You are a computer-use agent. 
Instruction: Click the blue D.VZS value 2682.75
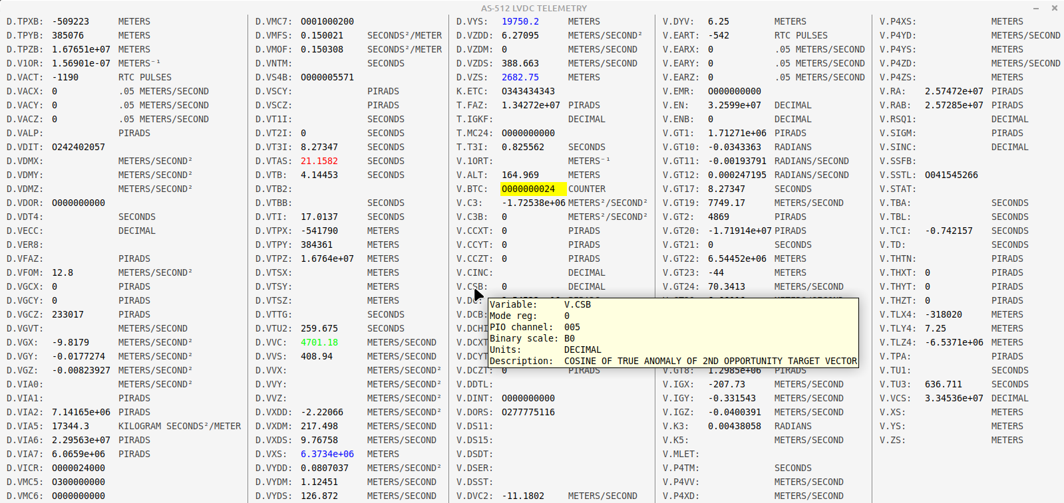pos(520,77)
